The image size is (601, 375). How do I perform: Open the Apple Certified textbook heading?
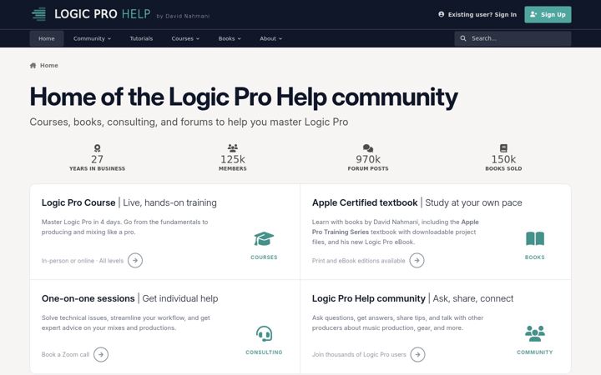pos(365,202)
